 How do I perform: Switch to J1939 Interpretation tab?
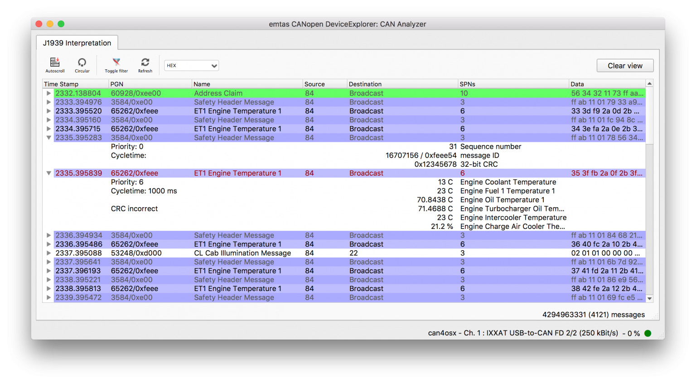[x=77, y=43]
